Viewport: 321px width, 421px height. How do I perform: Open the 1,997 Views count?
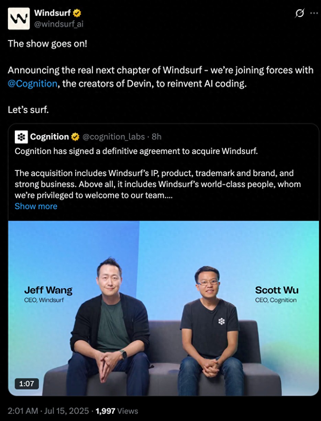point(117,411)
